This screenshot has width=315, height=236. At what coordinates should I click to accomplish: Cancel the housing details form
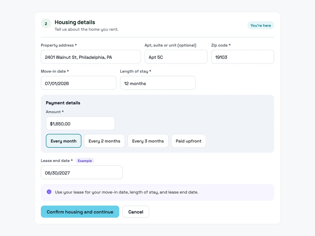tap(136, 212)
